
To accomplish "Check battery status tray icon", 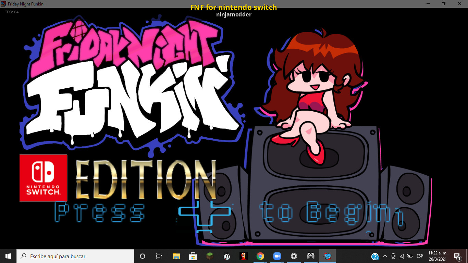I will click(410, 256).
